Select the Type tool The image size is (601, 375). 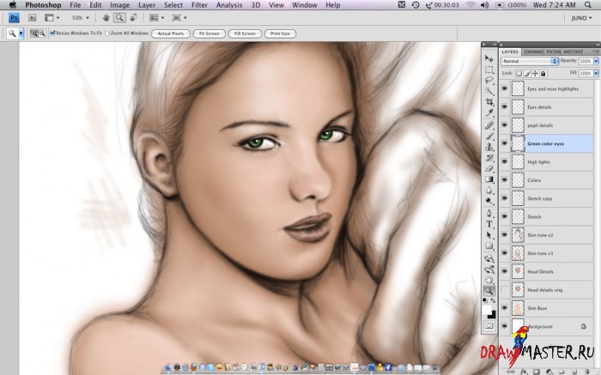point(489,224)
